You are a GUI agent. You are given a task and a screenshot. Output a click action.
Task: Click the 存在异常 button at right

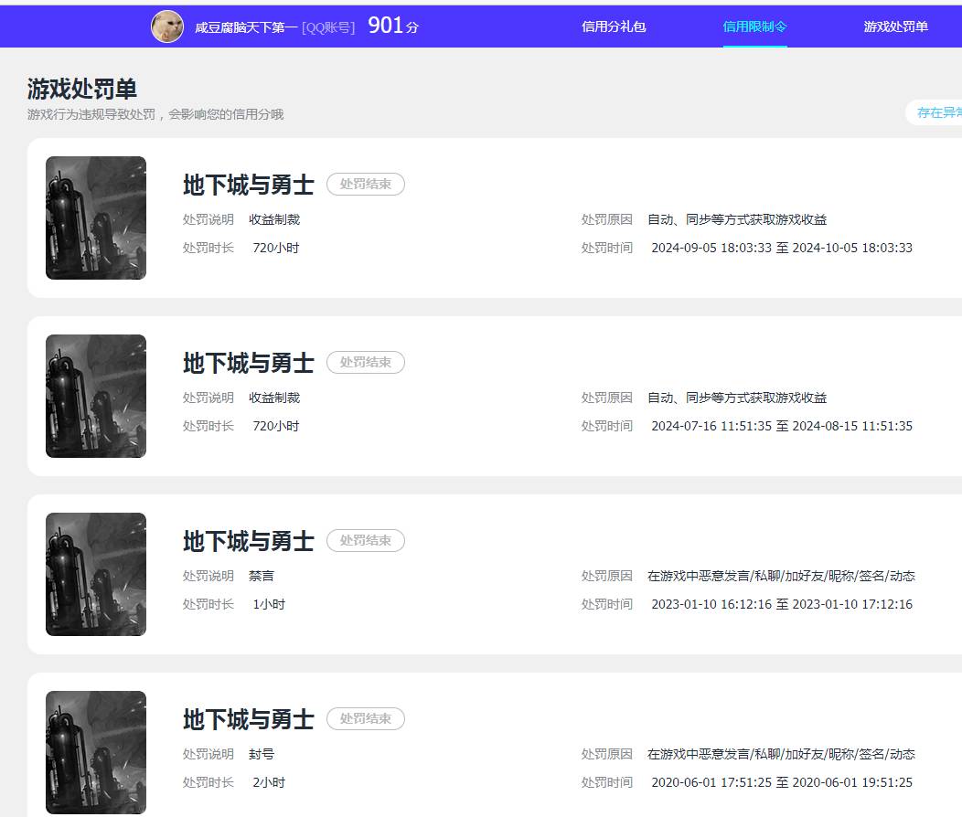coord(937,112)
